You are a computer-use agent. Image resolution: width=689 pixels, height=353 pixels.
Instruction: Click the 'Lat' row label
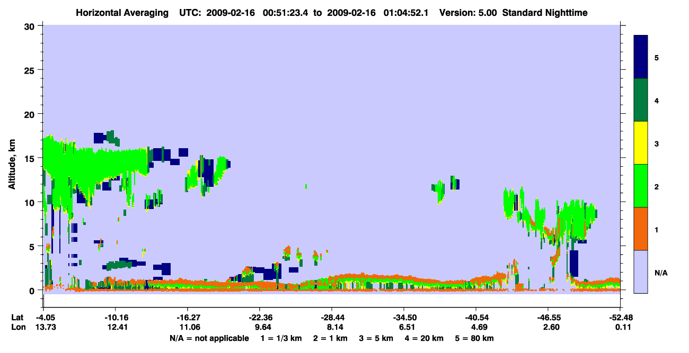pyautogui.click(x=17, y=318)
